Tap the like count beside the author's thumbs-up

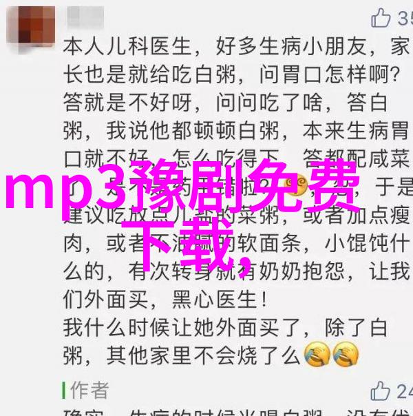405,391
